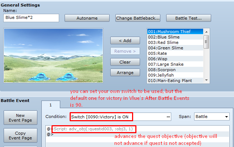Select the Script adv_obj command line

[x=137, y=129]
